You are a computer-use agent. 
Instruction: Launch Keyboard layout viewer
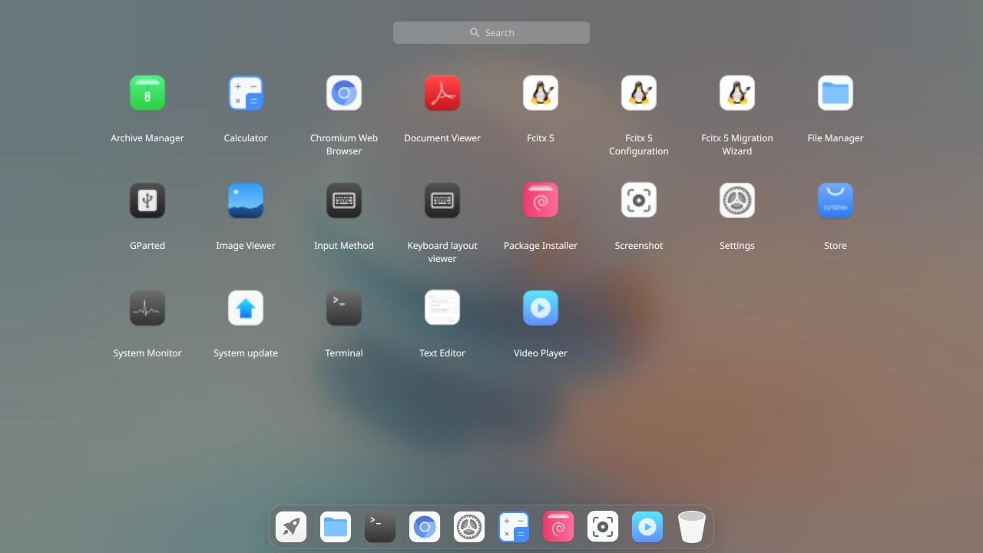coord(442,200)
